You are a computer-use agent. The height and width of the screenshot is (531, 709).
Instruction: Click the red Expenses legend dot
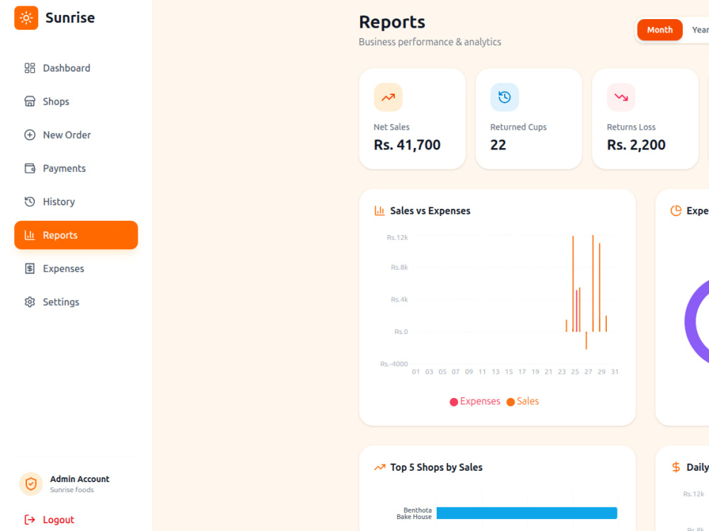pos(454,402)
